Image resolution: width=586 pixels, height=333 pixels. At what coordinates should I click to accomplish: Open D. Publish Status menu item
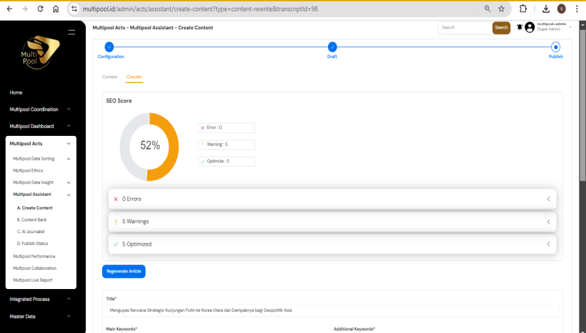(x=33, y=244)
